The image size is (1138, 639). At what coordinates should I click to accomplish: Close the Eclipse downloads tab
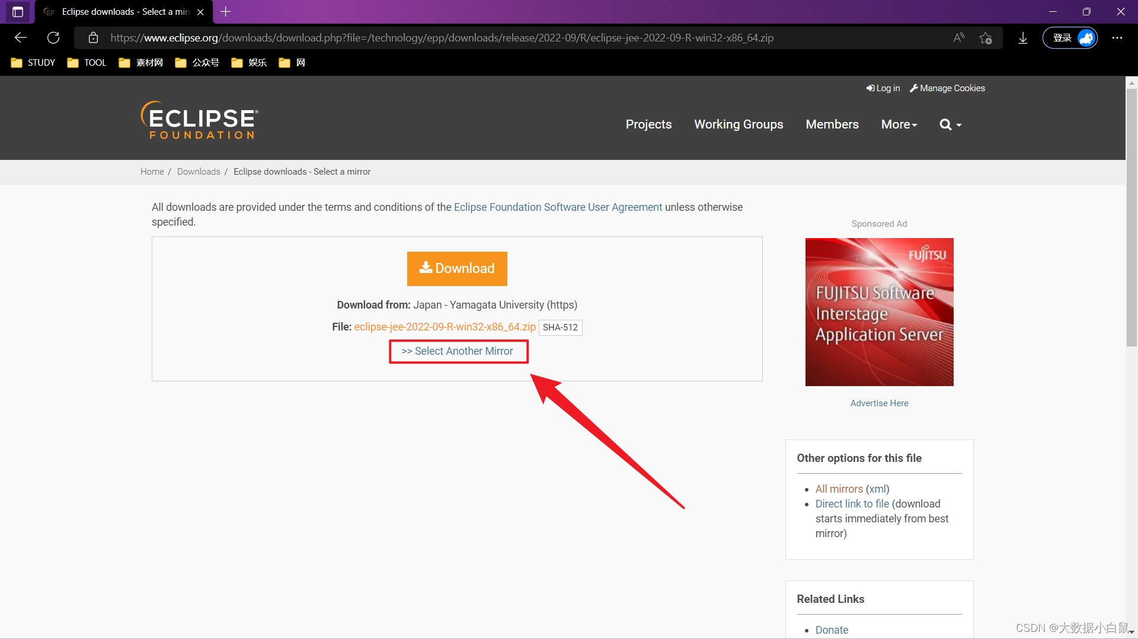[200, 12]
